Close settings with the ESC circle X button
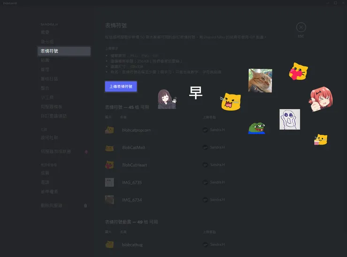The width and height of the screenshot is (347, 257). click(x=301, y=27)
